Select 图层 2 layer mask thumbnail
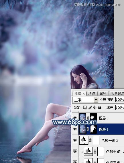 tap(93, 129)
